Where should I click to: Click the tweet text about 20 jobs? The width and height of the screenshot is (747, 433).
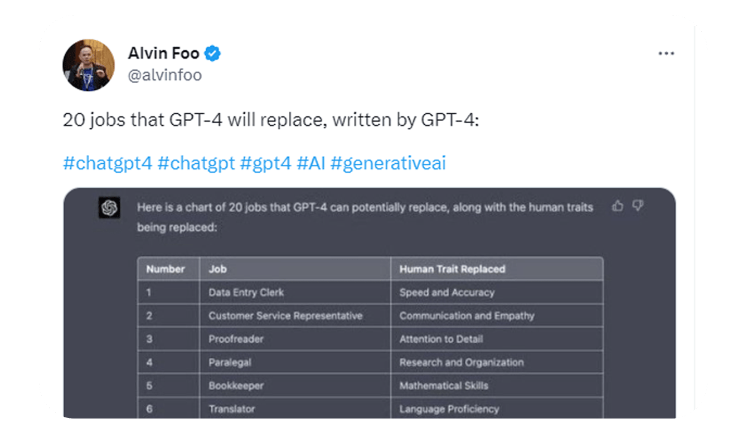270,120
